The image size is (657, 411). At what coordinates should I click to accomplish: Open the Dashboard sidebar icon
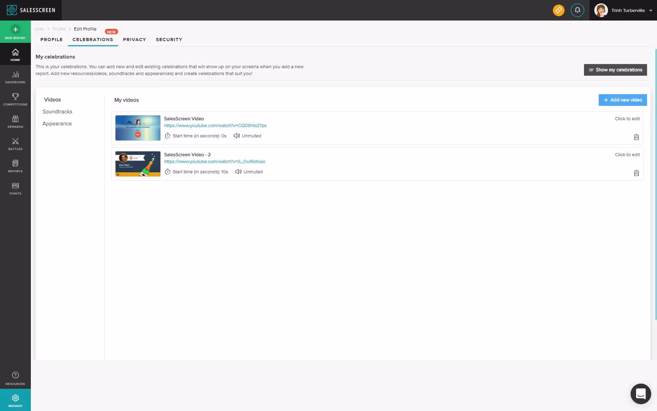pyautogui.click(x=15, y=77)
